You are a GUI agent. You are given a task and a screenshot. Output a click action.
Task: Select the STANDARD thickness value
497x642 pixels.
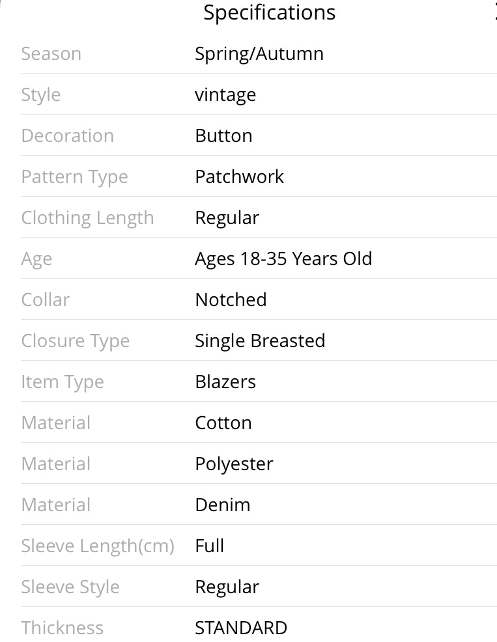pos(241,628)
